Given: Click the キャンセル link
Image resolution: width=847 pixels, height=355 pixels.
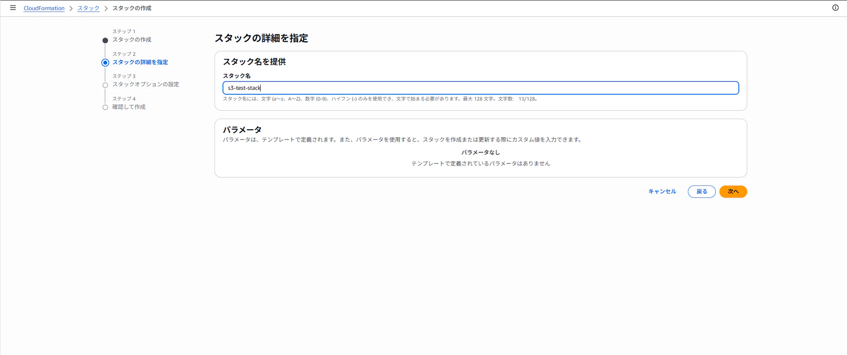Looking at the screenshot, I should (662, 192).
